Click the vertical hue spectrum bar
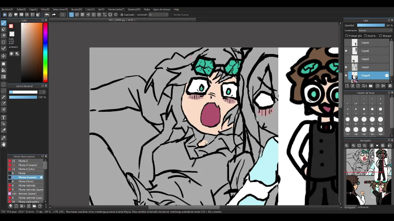Viewport: 394px width, 221px height. tap(45, 52)
